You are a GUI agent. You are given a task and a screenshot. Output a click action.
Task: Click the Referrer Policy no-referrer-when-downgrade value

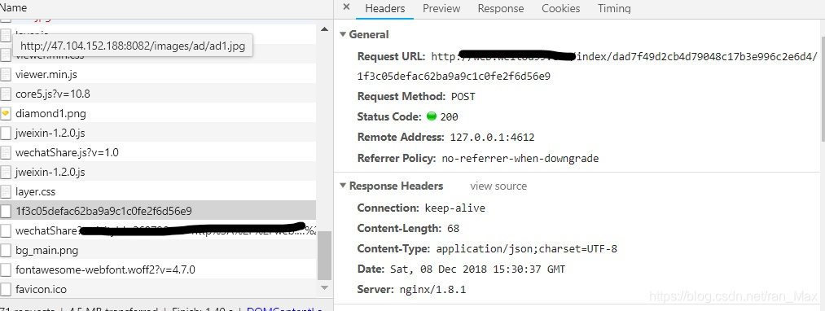click(520, 158)
